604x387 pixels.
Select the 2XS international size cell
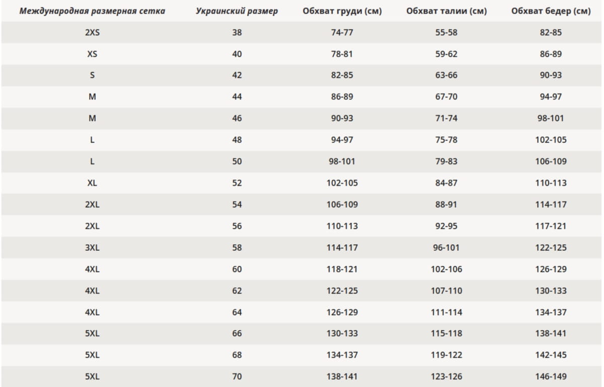92,33
